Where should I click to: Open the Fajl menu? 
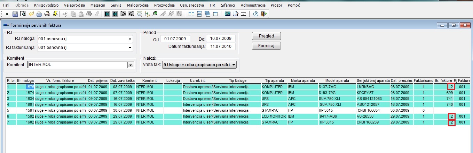click(x=6, y=6)
